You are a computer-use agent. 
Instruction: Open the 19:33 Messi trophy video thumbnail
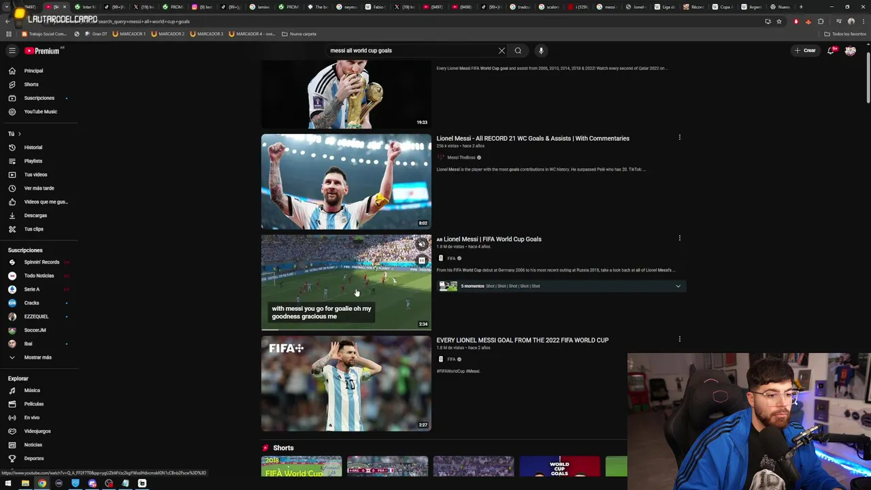346,94
